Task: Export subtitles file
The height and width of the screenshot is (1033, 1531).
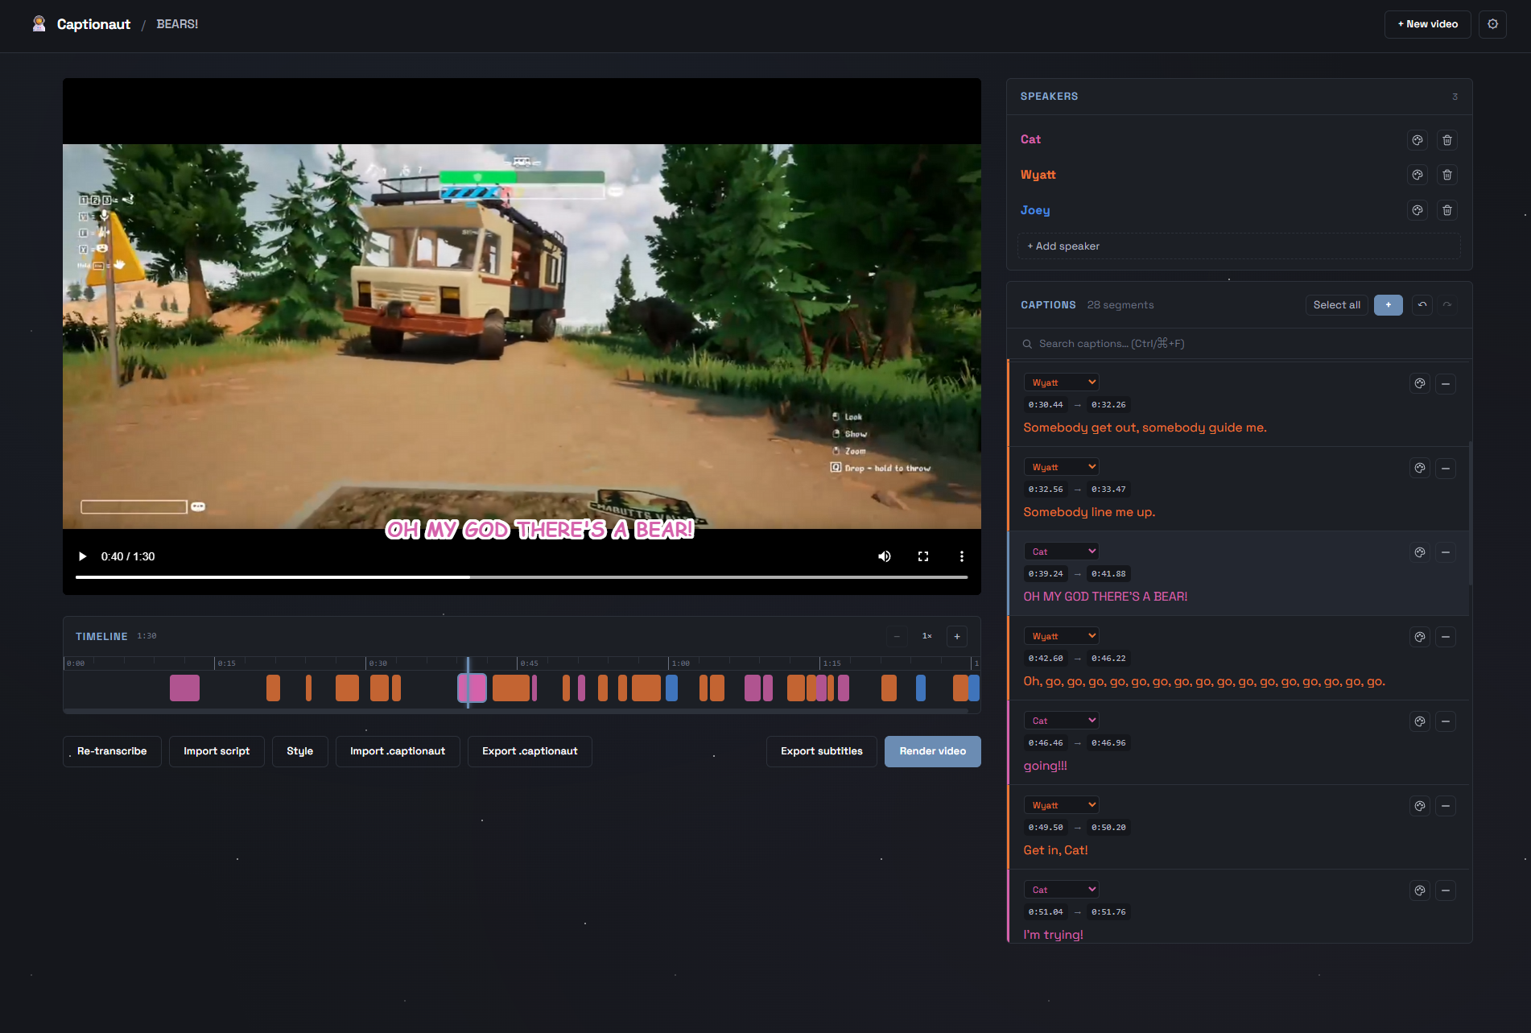Action: tap(821, 751)
